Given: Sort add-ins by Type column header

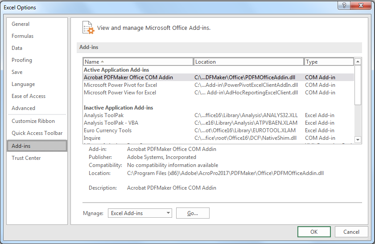Looking at the screenshot, I should coord(329,62).
